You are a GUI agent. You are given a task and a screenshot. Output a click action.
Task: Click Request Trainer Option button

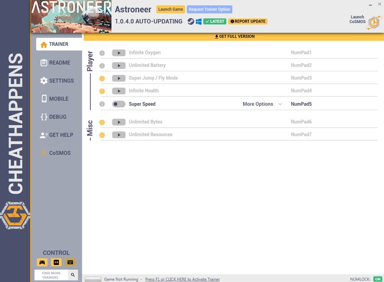pyautogui.click(x=209, y=9)
